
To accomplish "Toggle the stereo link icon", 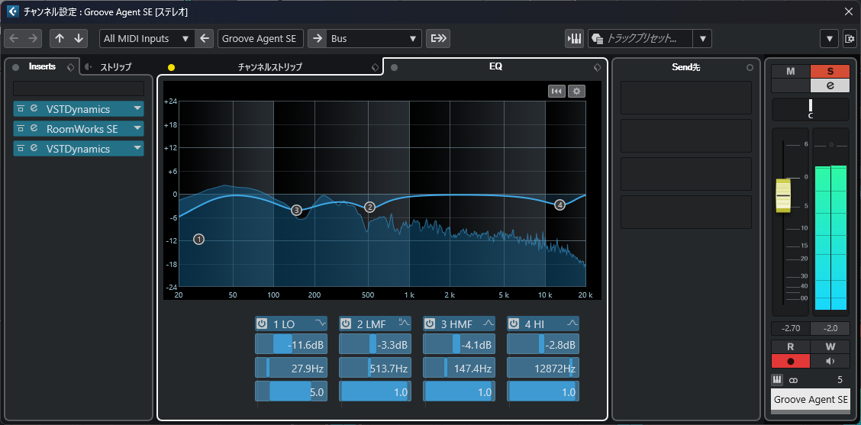I will pyautogui.click(x=793, y=380).
